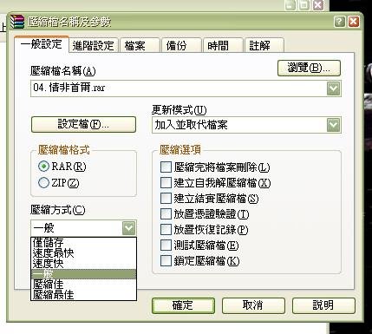Switch to the 時間 tab
The image size is (372, 334).
(x=223, y=46)
